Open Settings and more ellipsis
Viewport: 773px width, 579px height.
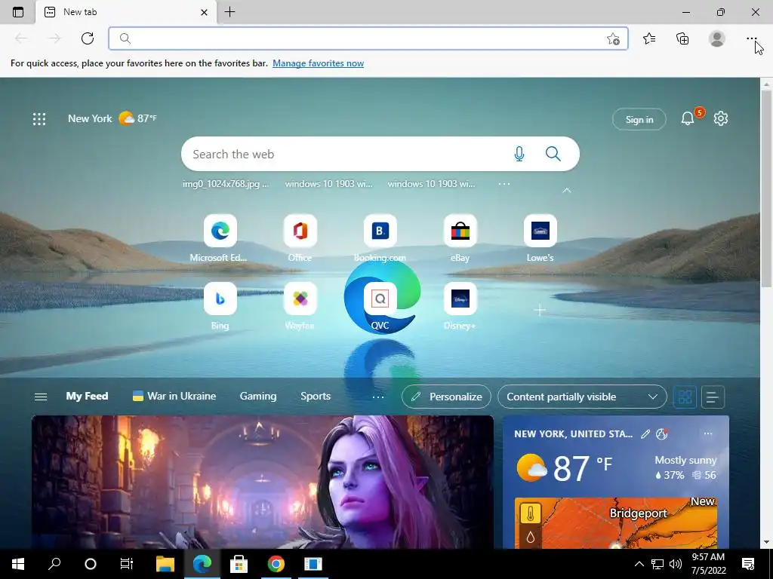click(751, 38)
